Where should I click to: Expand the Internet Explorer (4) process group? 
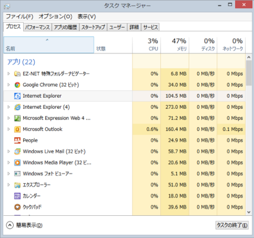pyautogui.click(x=8, y=107)
